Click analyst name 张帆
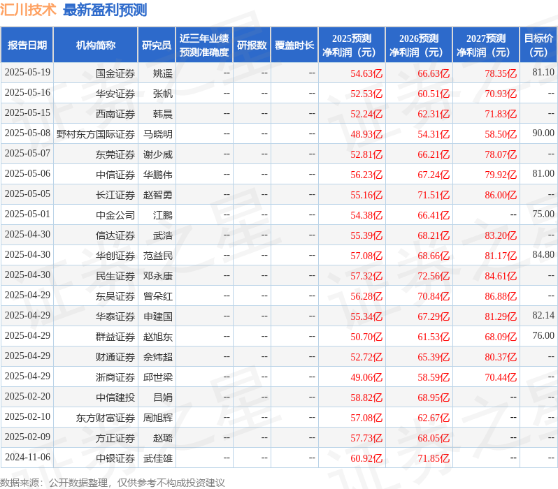This screenshot has height=489, width=558. click(x=163, y=94)
